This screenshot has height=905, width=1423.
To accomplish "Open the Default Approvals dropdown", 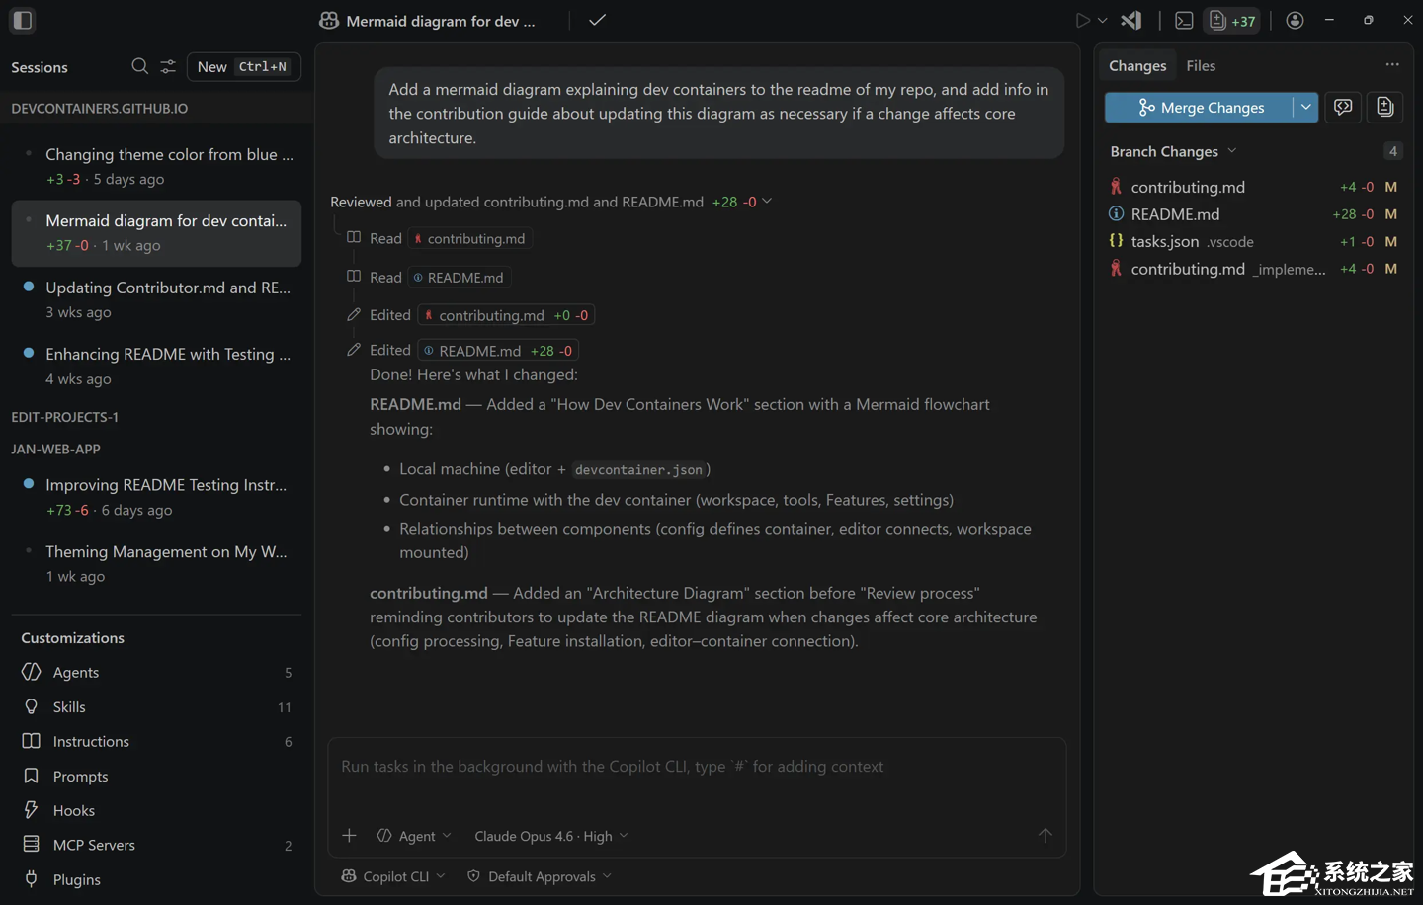I will tap(539, 876).
